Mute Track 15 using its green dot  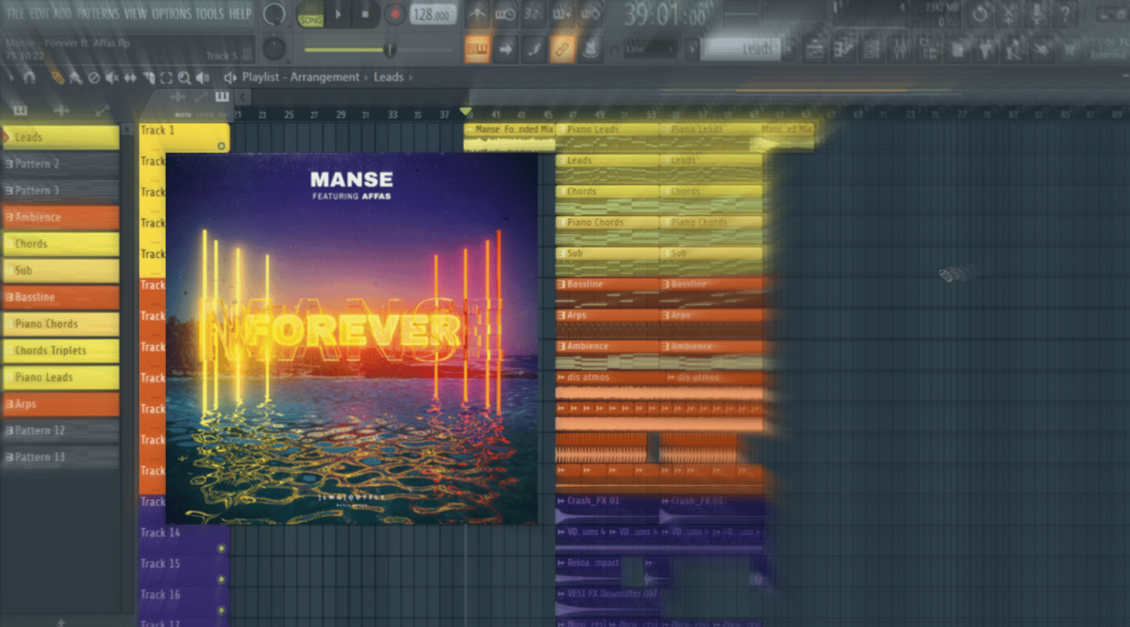[221, 580]
